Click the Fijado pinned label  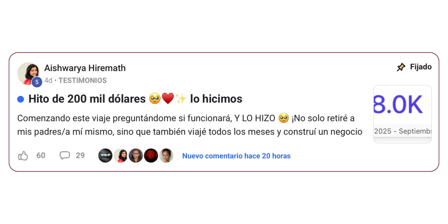[x=421, y=67]
